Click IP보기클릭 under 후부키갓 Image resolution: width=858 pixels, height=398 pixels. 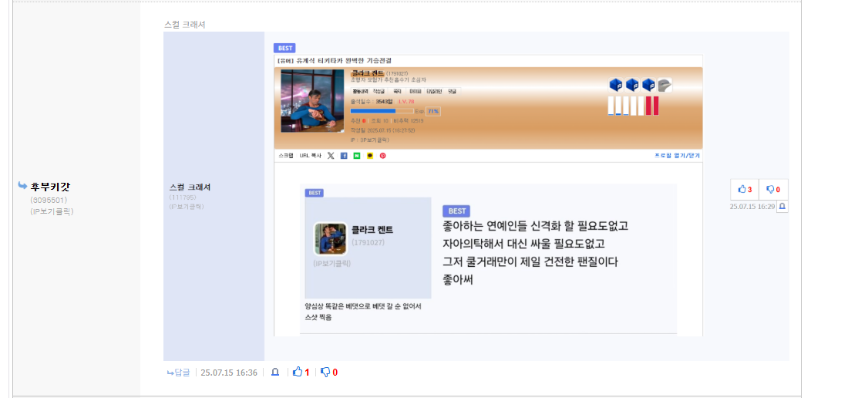[x=52, y=211]
